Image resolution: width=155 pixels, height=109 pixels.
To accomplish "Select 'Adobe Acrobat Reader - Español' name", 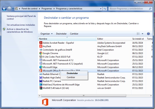I will click(x=58, y=43).
